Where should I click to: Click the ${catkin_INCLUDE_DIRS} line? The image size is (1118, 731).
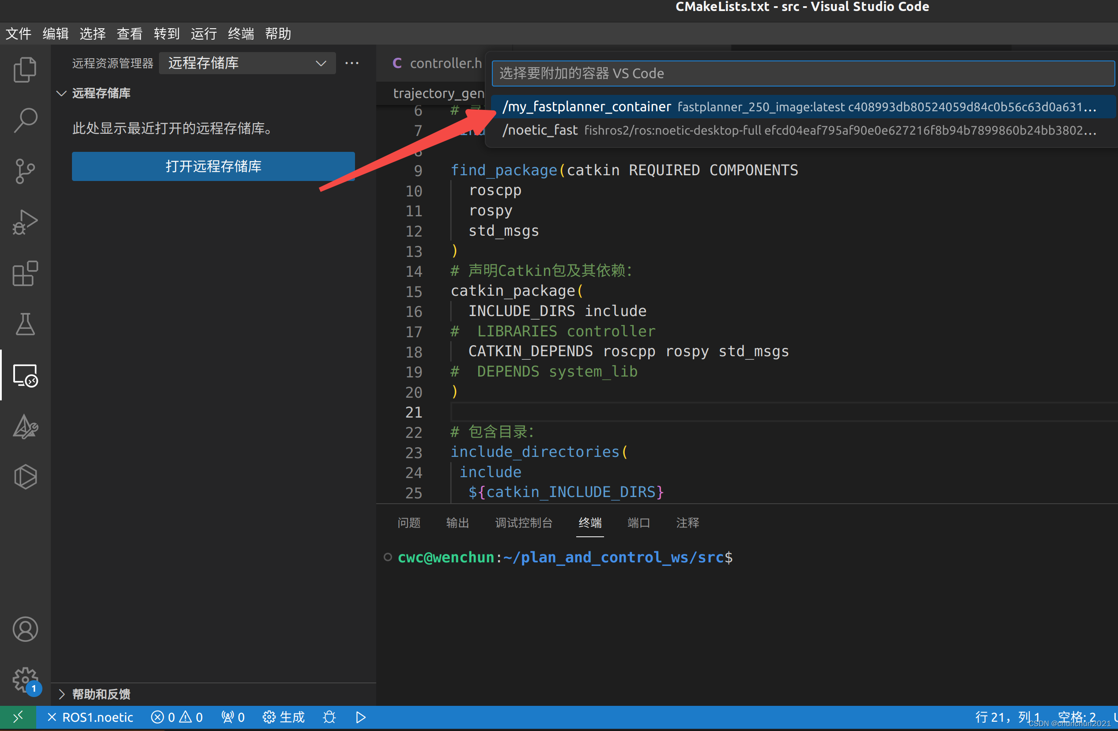click(x=566, y=492)
